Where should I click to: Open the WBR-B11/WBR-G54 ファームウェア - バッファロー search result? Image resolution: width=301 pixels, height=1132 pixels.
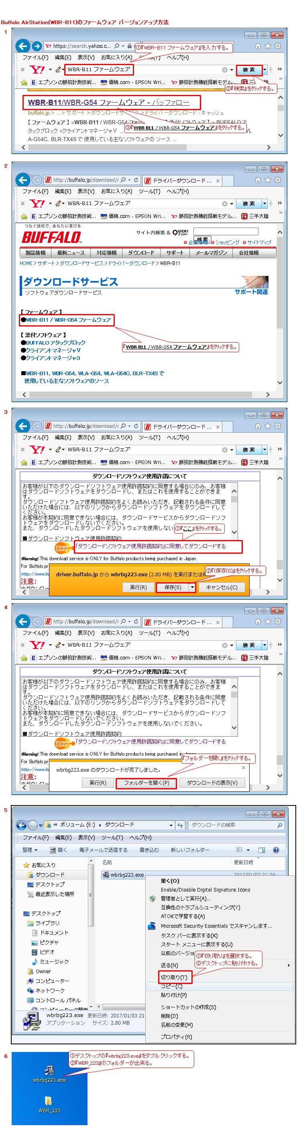coord(109,103)
